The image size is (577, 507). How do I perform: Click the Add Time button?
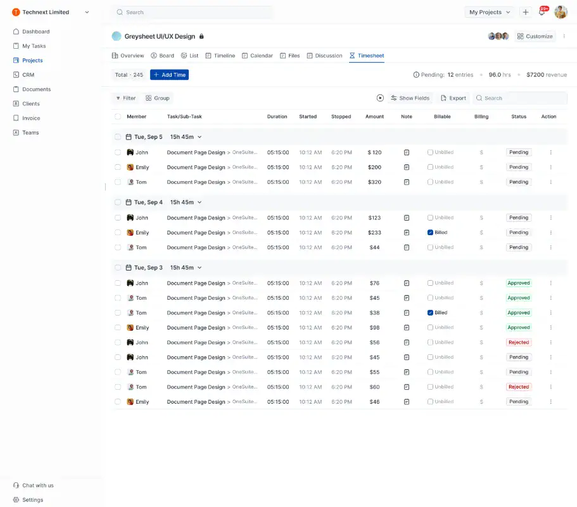tap(169, 75)
